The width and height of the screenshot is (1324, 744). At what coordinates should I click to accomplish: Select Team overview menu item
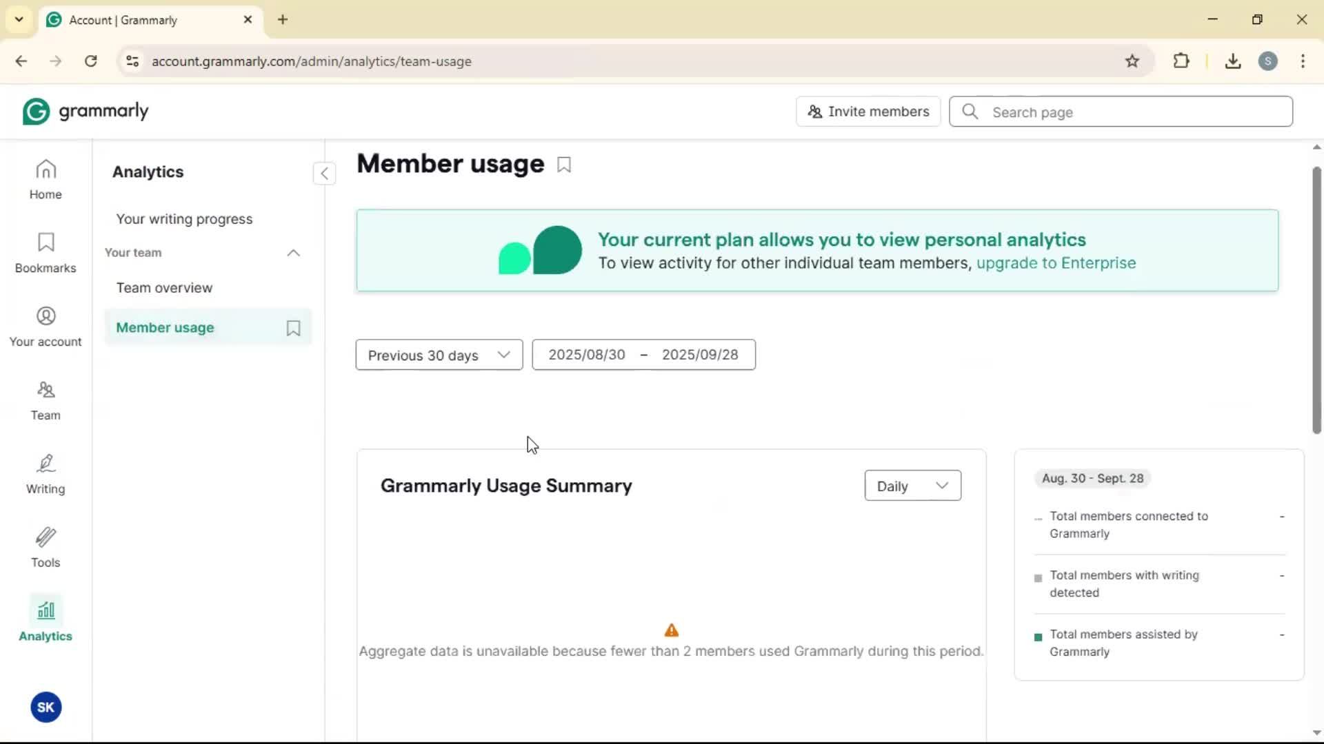tap(164, 288)
